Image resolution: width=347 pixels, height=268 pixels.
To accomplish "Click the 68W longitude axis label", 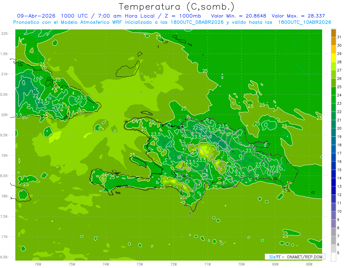I will 309,264.
